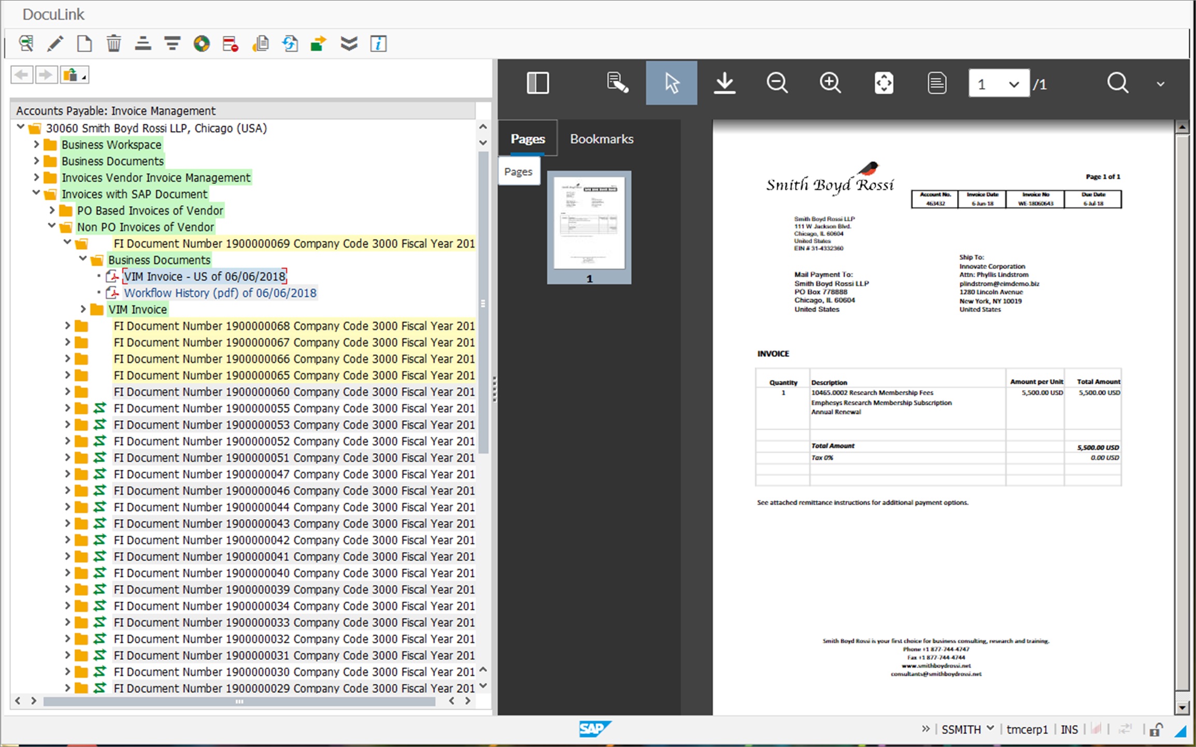Toggle the pointer selection tool in viewer
The width and height of the screenshot is (1196, 747).
point(671,83)
